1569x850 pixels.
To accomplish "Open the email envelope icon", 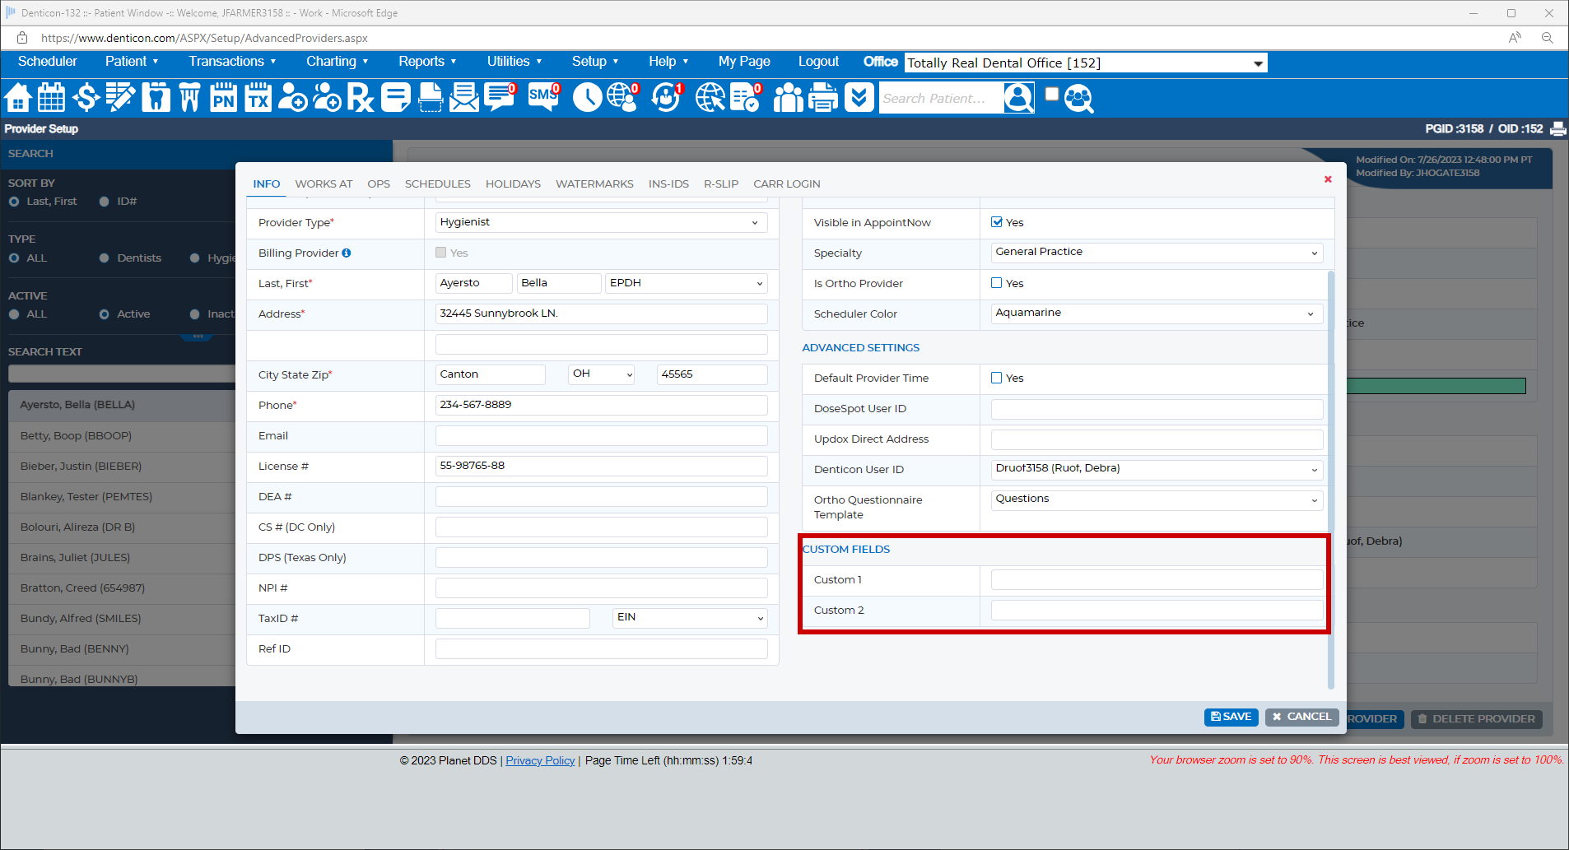I will tap(464, 98).
